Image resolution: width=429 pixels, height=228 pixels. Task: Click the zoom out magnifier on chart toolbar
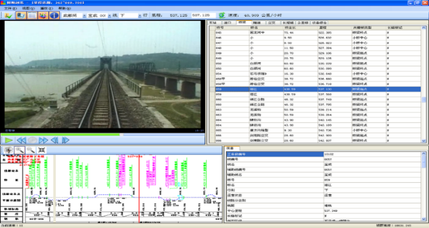pyautogui.click(x=31, y=150)
